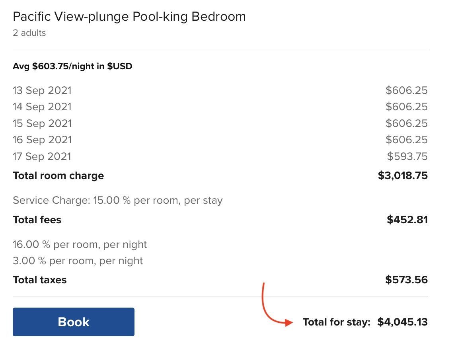The width and height of the screenshot is (452, 347).
Task: Click the Service Charge 15.00 % line
Action: tap(118, 200)
